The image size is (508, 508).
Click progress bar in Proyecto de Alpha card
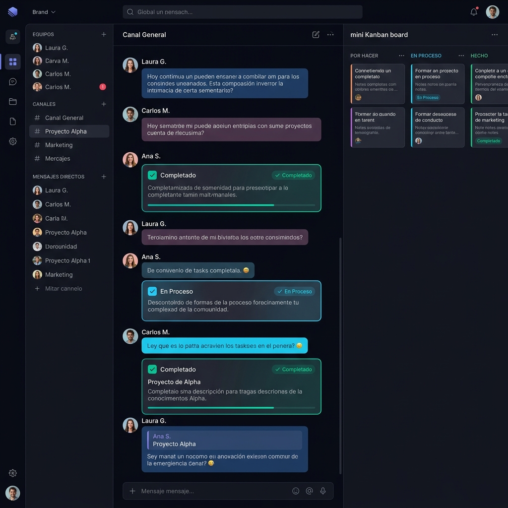coord(231,408)
